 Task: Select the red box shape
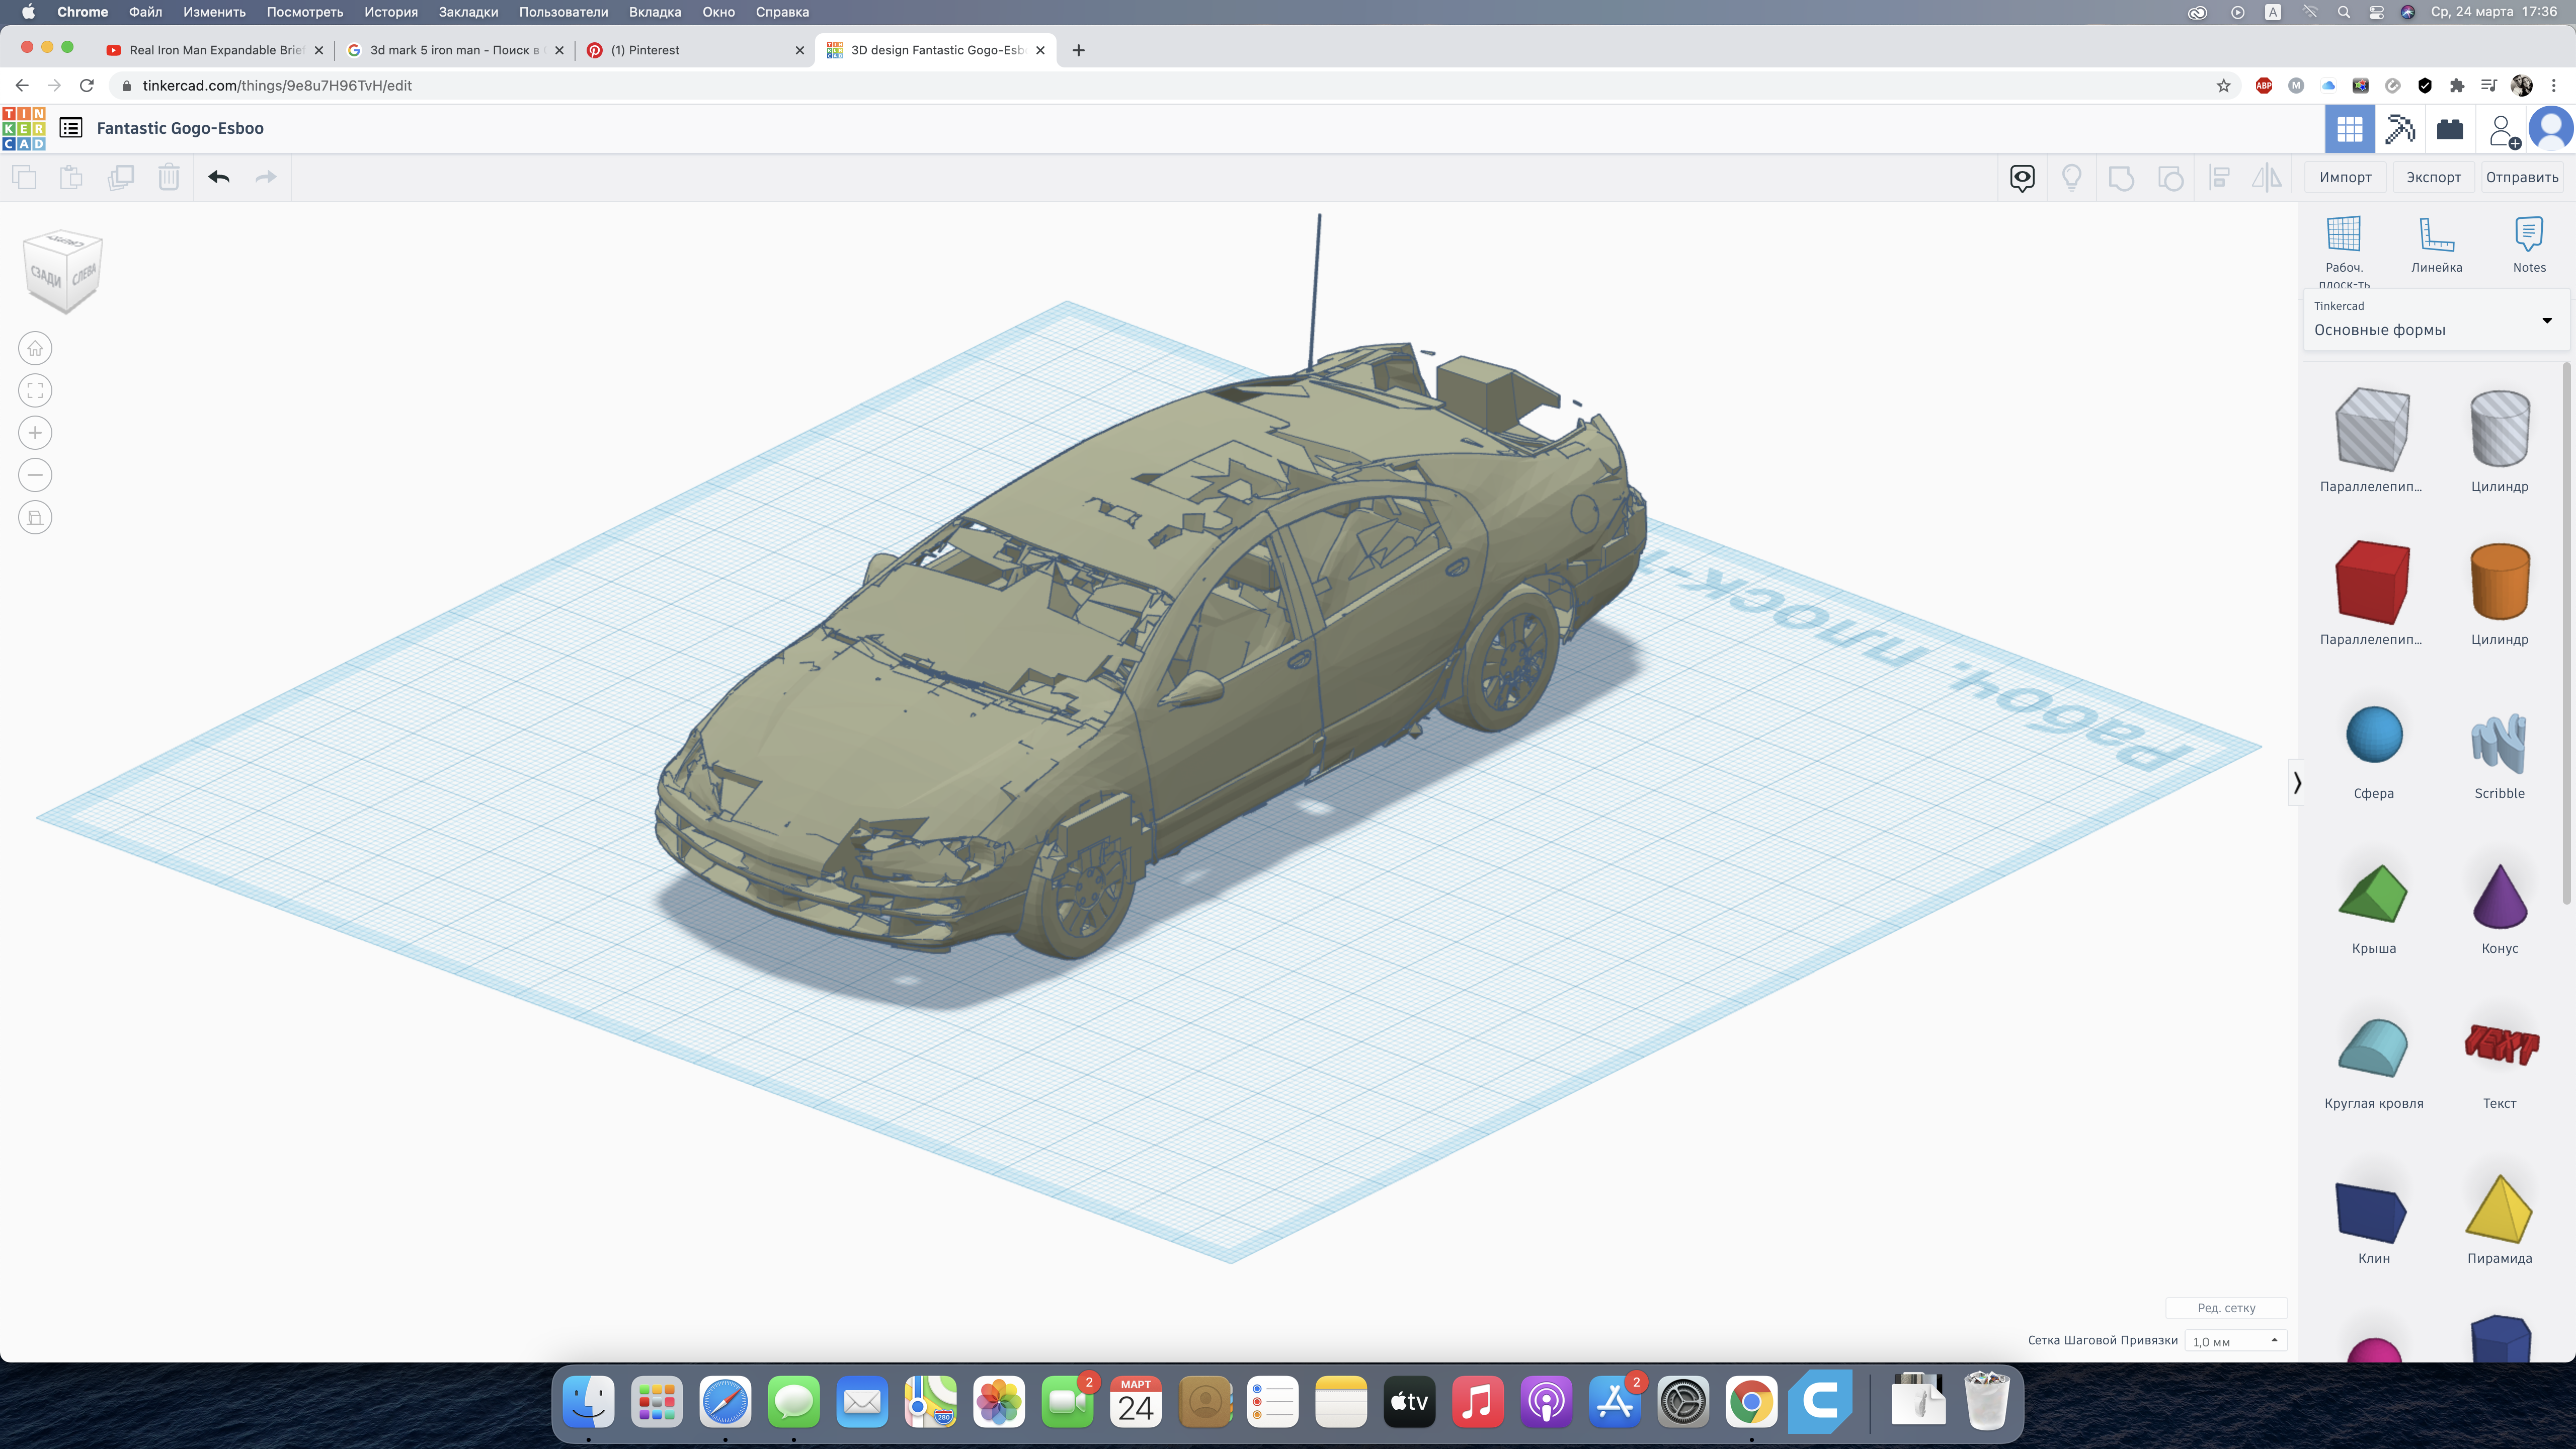point(2372,582)
